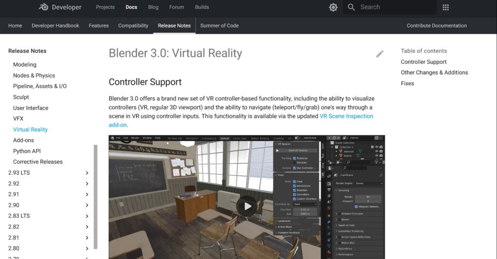Expand the 2.92 release section chevron

(x=87, y=184)
